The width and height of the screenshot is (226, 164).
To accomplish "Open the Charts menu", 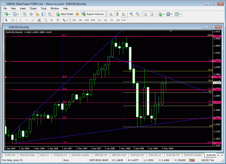I will 33,9.
